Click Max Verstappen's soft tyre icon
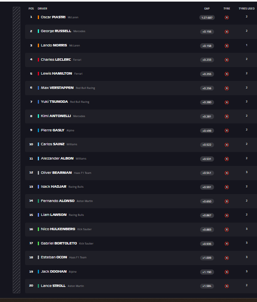 click(227, 88)
